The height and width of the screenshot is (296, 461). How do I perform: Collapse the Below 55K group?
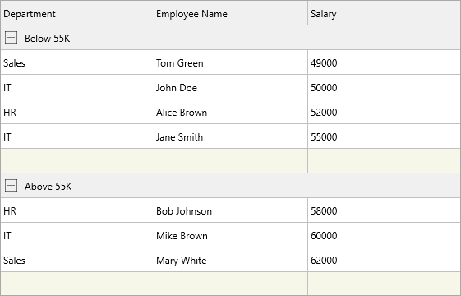click(x=12, y=38)
